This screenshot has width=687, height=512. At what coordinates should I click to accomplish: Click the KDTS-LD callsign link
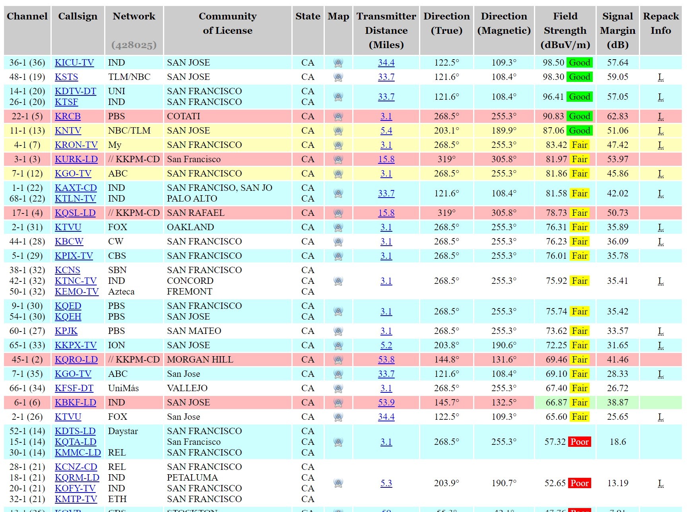coord(75,431)
